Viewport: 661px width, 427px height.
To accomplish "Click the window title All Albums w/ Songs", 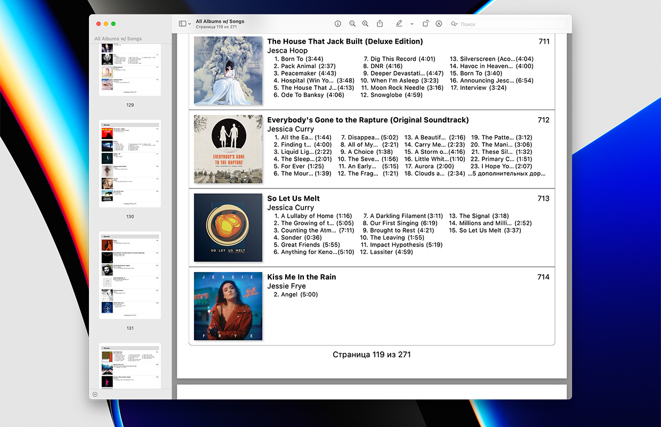I will pos(220,21).
